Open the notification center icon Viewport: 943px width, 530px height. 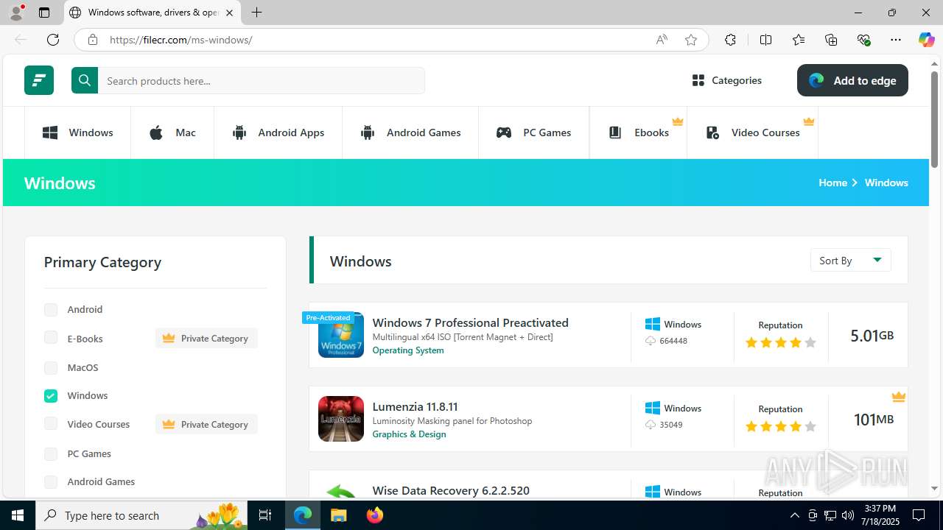click(919, 515)
